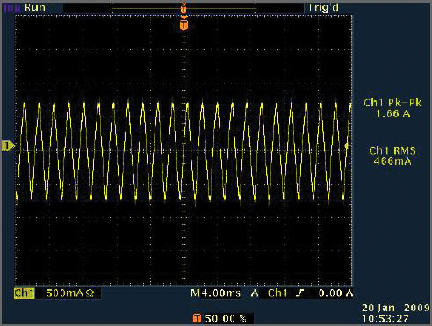Click the orange T icon beside 50.00 %

[x=197, y=318]
